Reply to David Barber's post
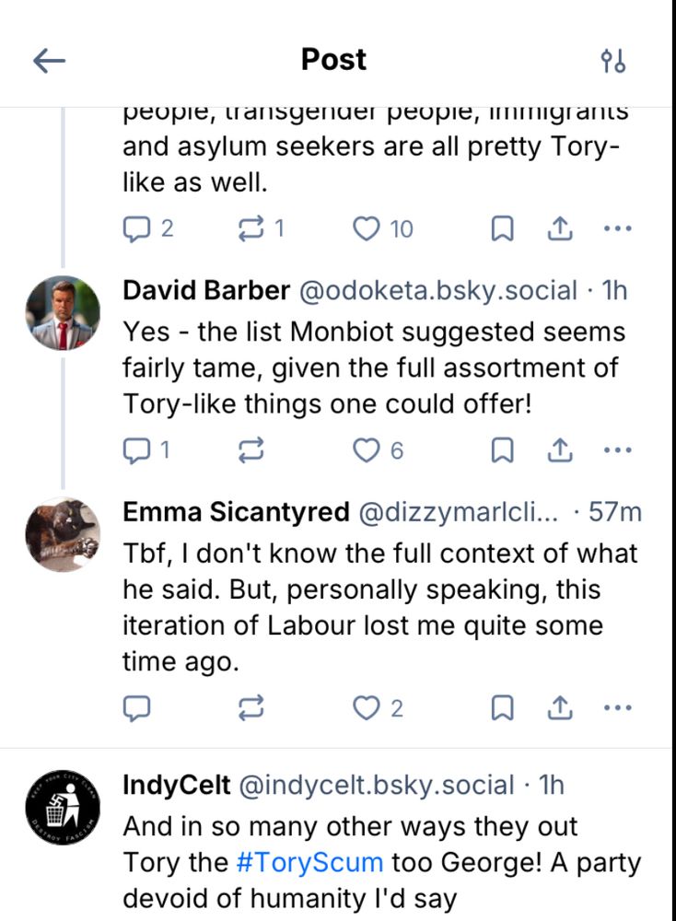676x921 pixels. [135, 449]
